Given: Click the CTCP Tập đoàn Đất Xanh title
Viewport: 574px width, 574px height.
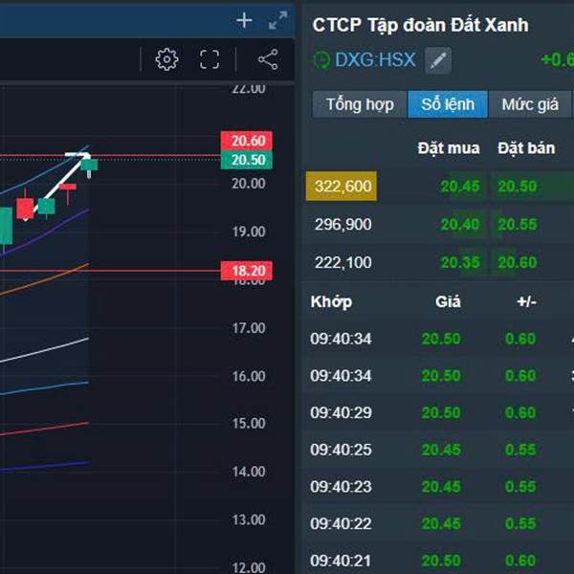Looking at the screenshot, I should click(x=421, y=26).
